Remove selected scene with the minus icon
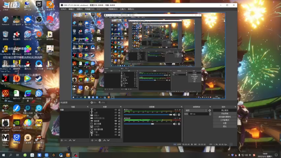Image resolution: width=281 pixels, height=158 pixels. tap(66, 140)
